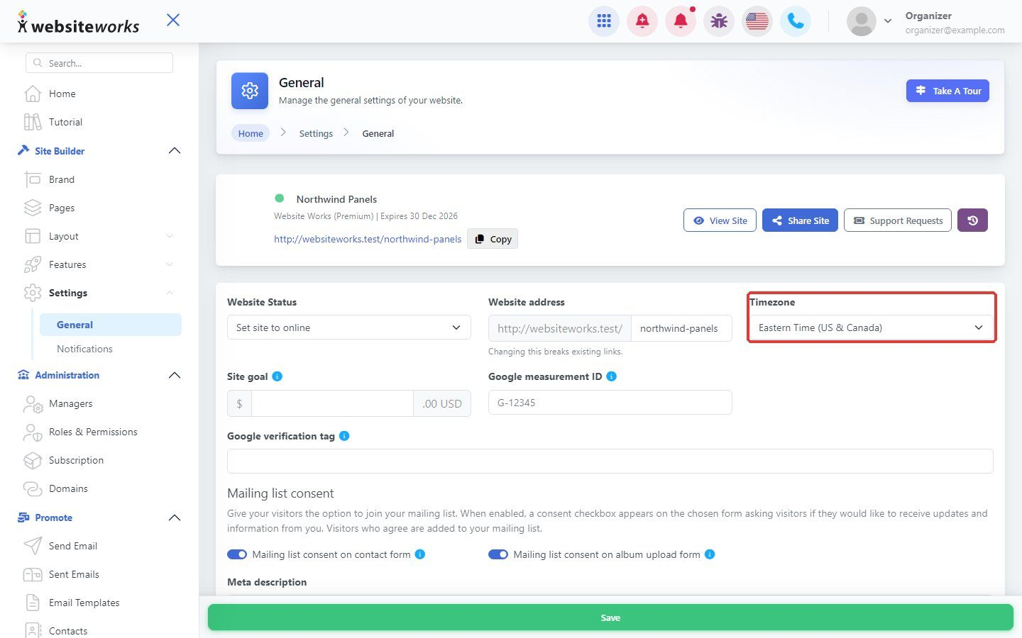This screenshot has width=1022, height=638.
Task: Click the Google measurement ID info icon
Action: (612, 376)
